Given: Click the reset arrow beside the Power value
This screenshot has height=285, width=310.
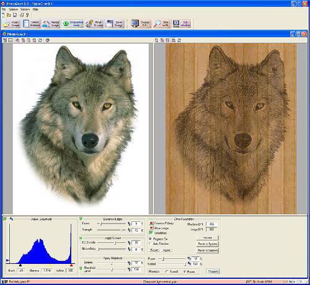Looking at the screenshot, I should [x=189, y=258].
